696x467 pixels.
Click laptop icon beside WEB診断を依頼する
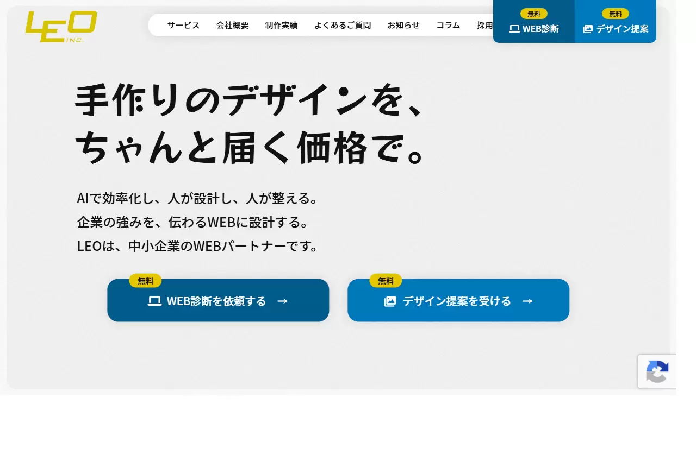click(155, 301)
